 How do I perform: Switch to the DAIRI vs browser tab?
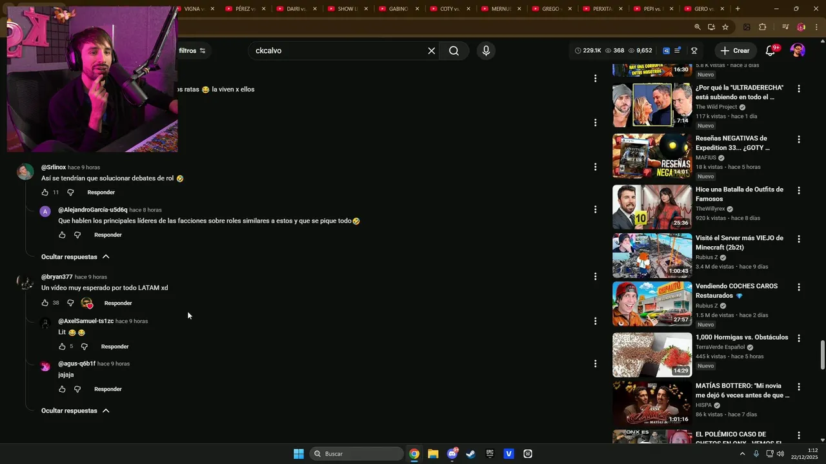click(x=296, y=9)
